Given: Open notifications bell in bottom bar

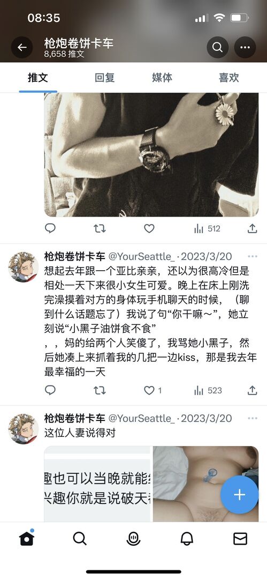Looking at the screenshot, I should [x=187, y=539].
